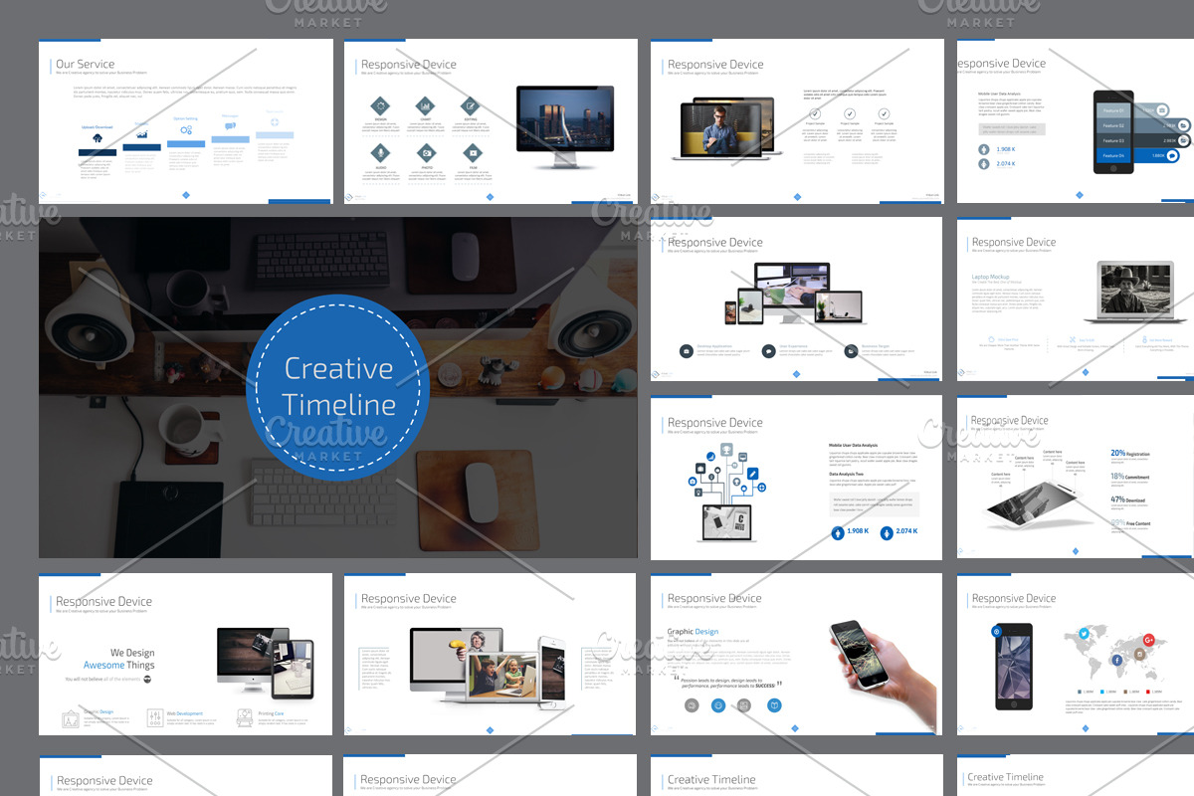Click the Twitter pin on world map
Screen dimensions: 1194x796
tap(1084, 634)
